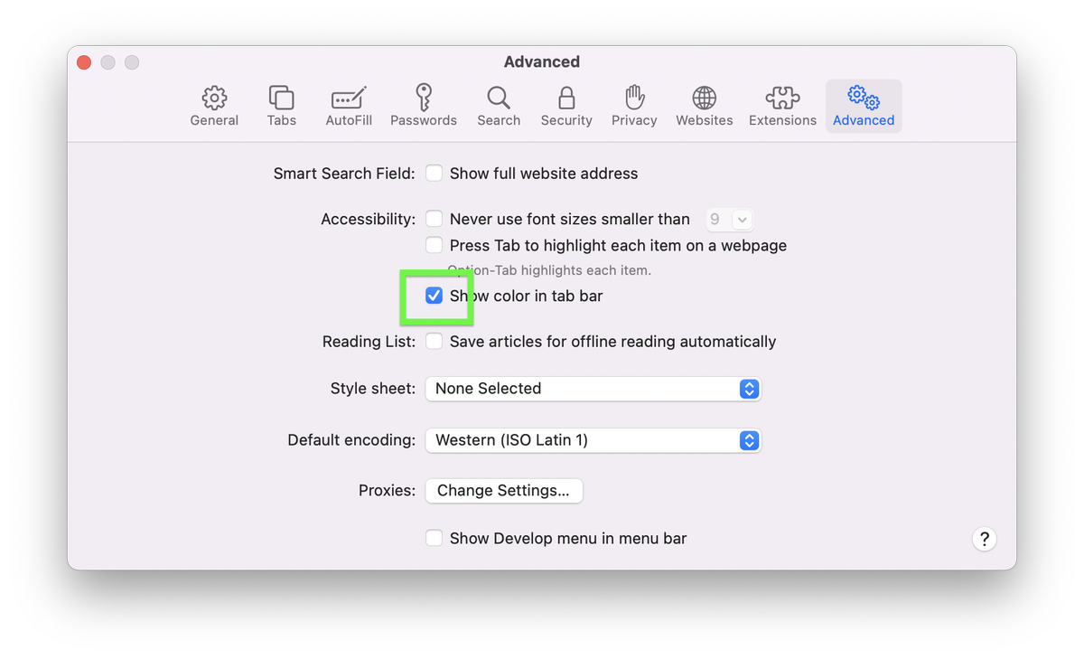Open the Default encoding Western dropdown

pyautogui.click(x=593, y=440)
